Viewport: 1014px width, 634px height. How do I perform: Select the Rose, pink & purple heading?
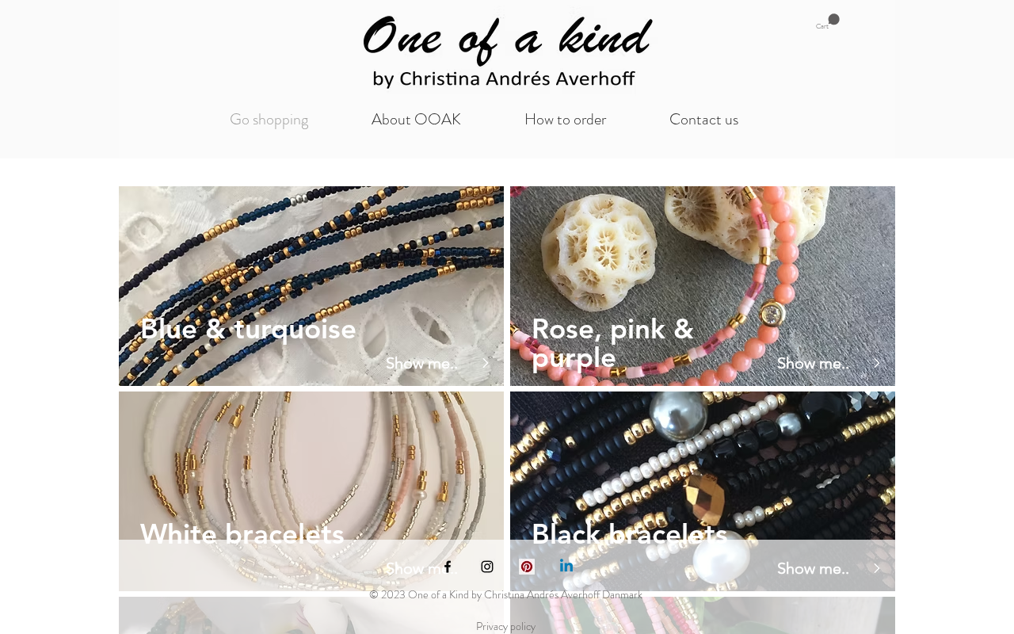612,343
